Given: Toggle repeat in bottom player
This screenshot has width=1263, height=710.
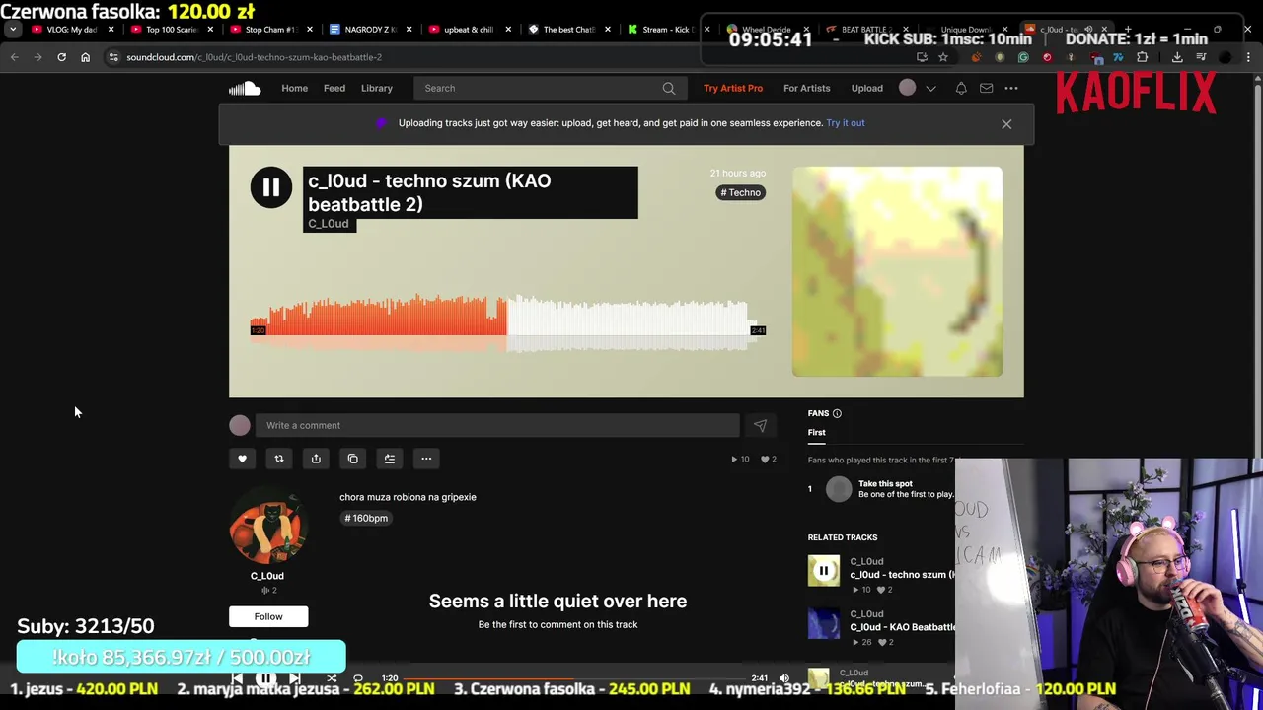Looking at the screenshot, I should pyautogui.click(x=358, y=678).
